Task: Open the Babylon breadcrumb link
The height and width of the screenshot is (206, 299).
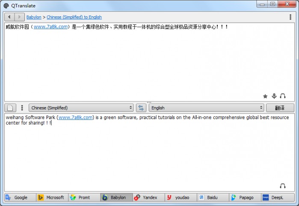Action: tap(34, 17)
